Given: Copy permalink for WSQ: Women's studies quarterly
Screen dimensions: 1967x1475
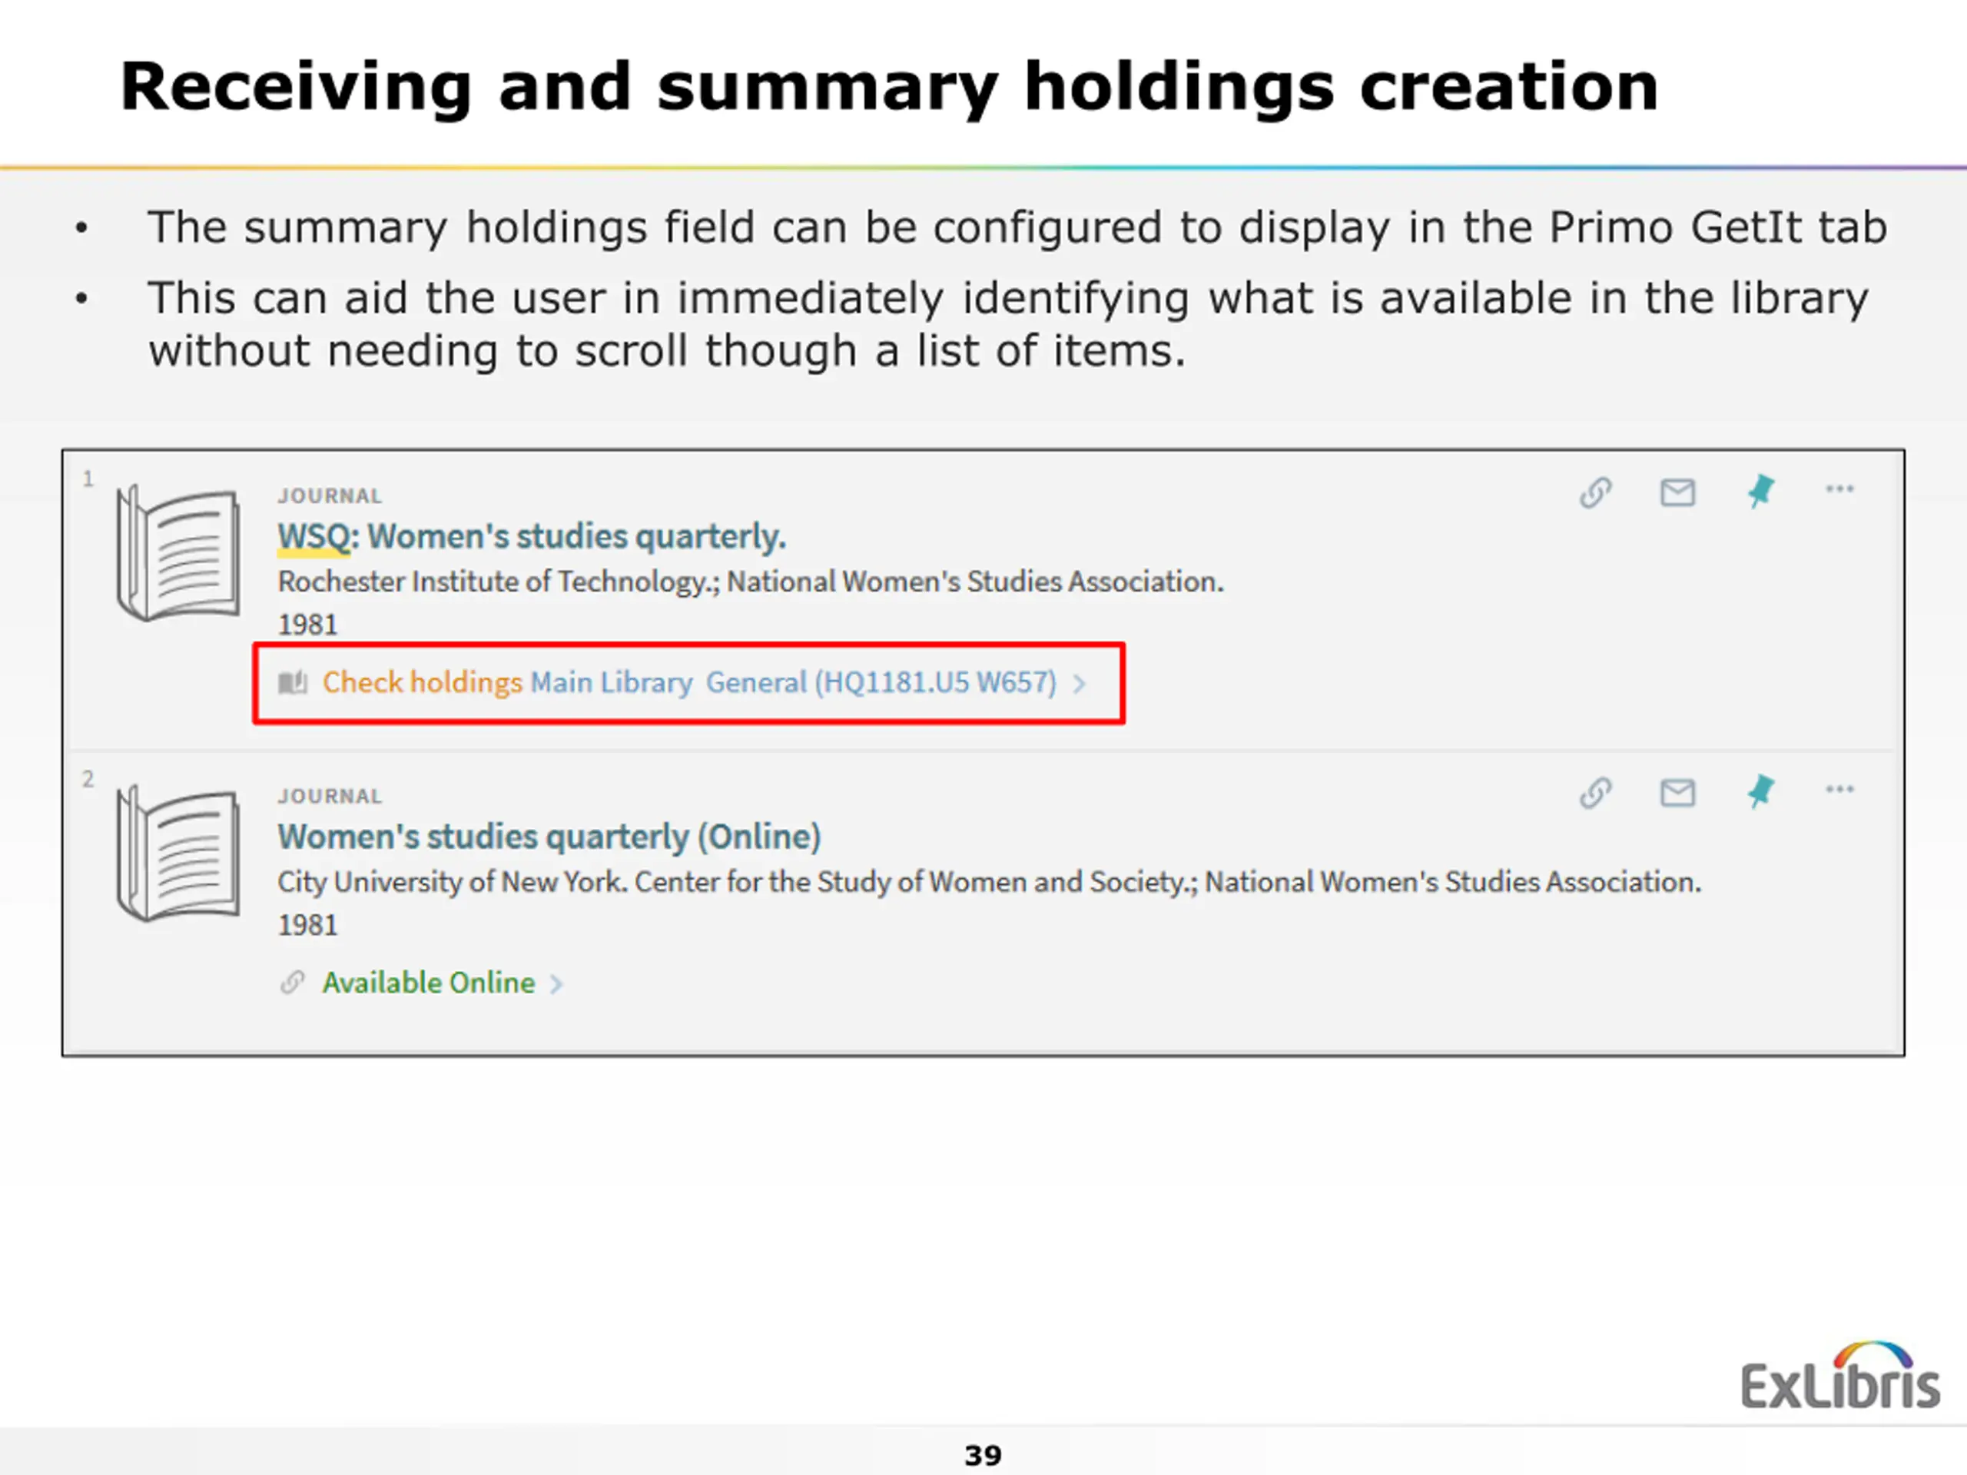Looking at the screenshot, I should click(1595, 492).
